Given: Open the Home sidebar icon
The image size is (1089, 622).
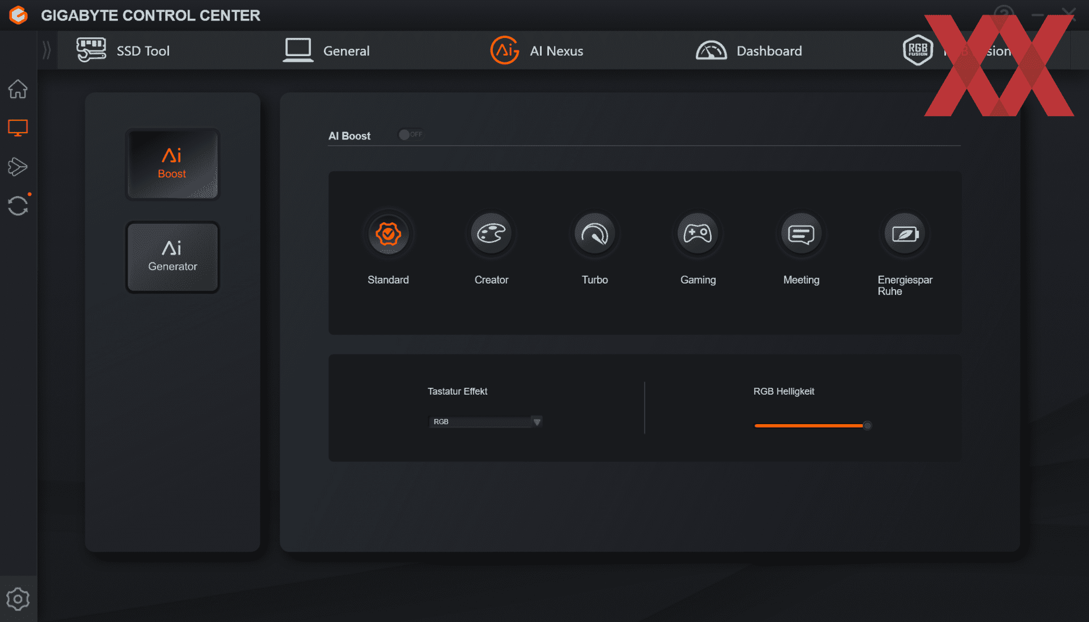Looking at the screenshot, I should click(x=18, y=89).
